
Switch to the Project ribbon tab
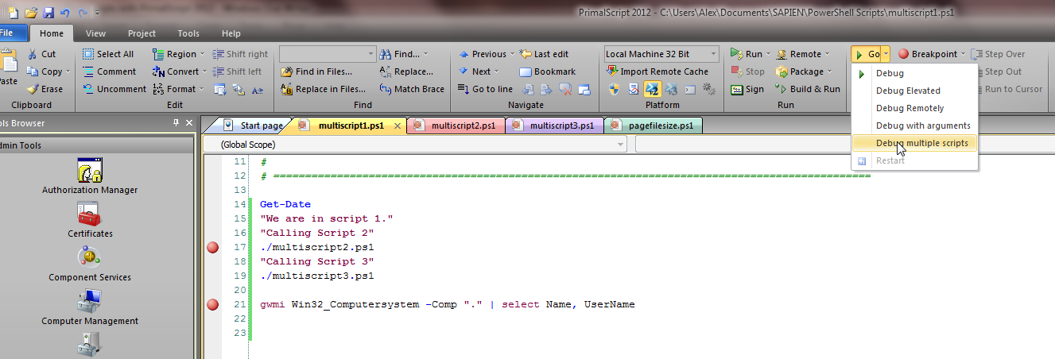142,33
